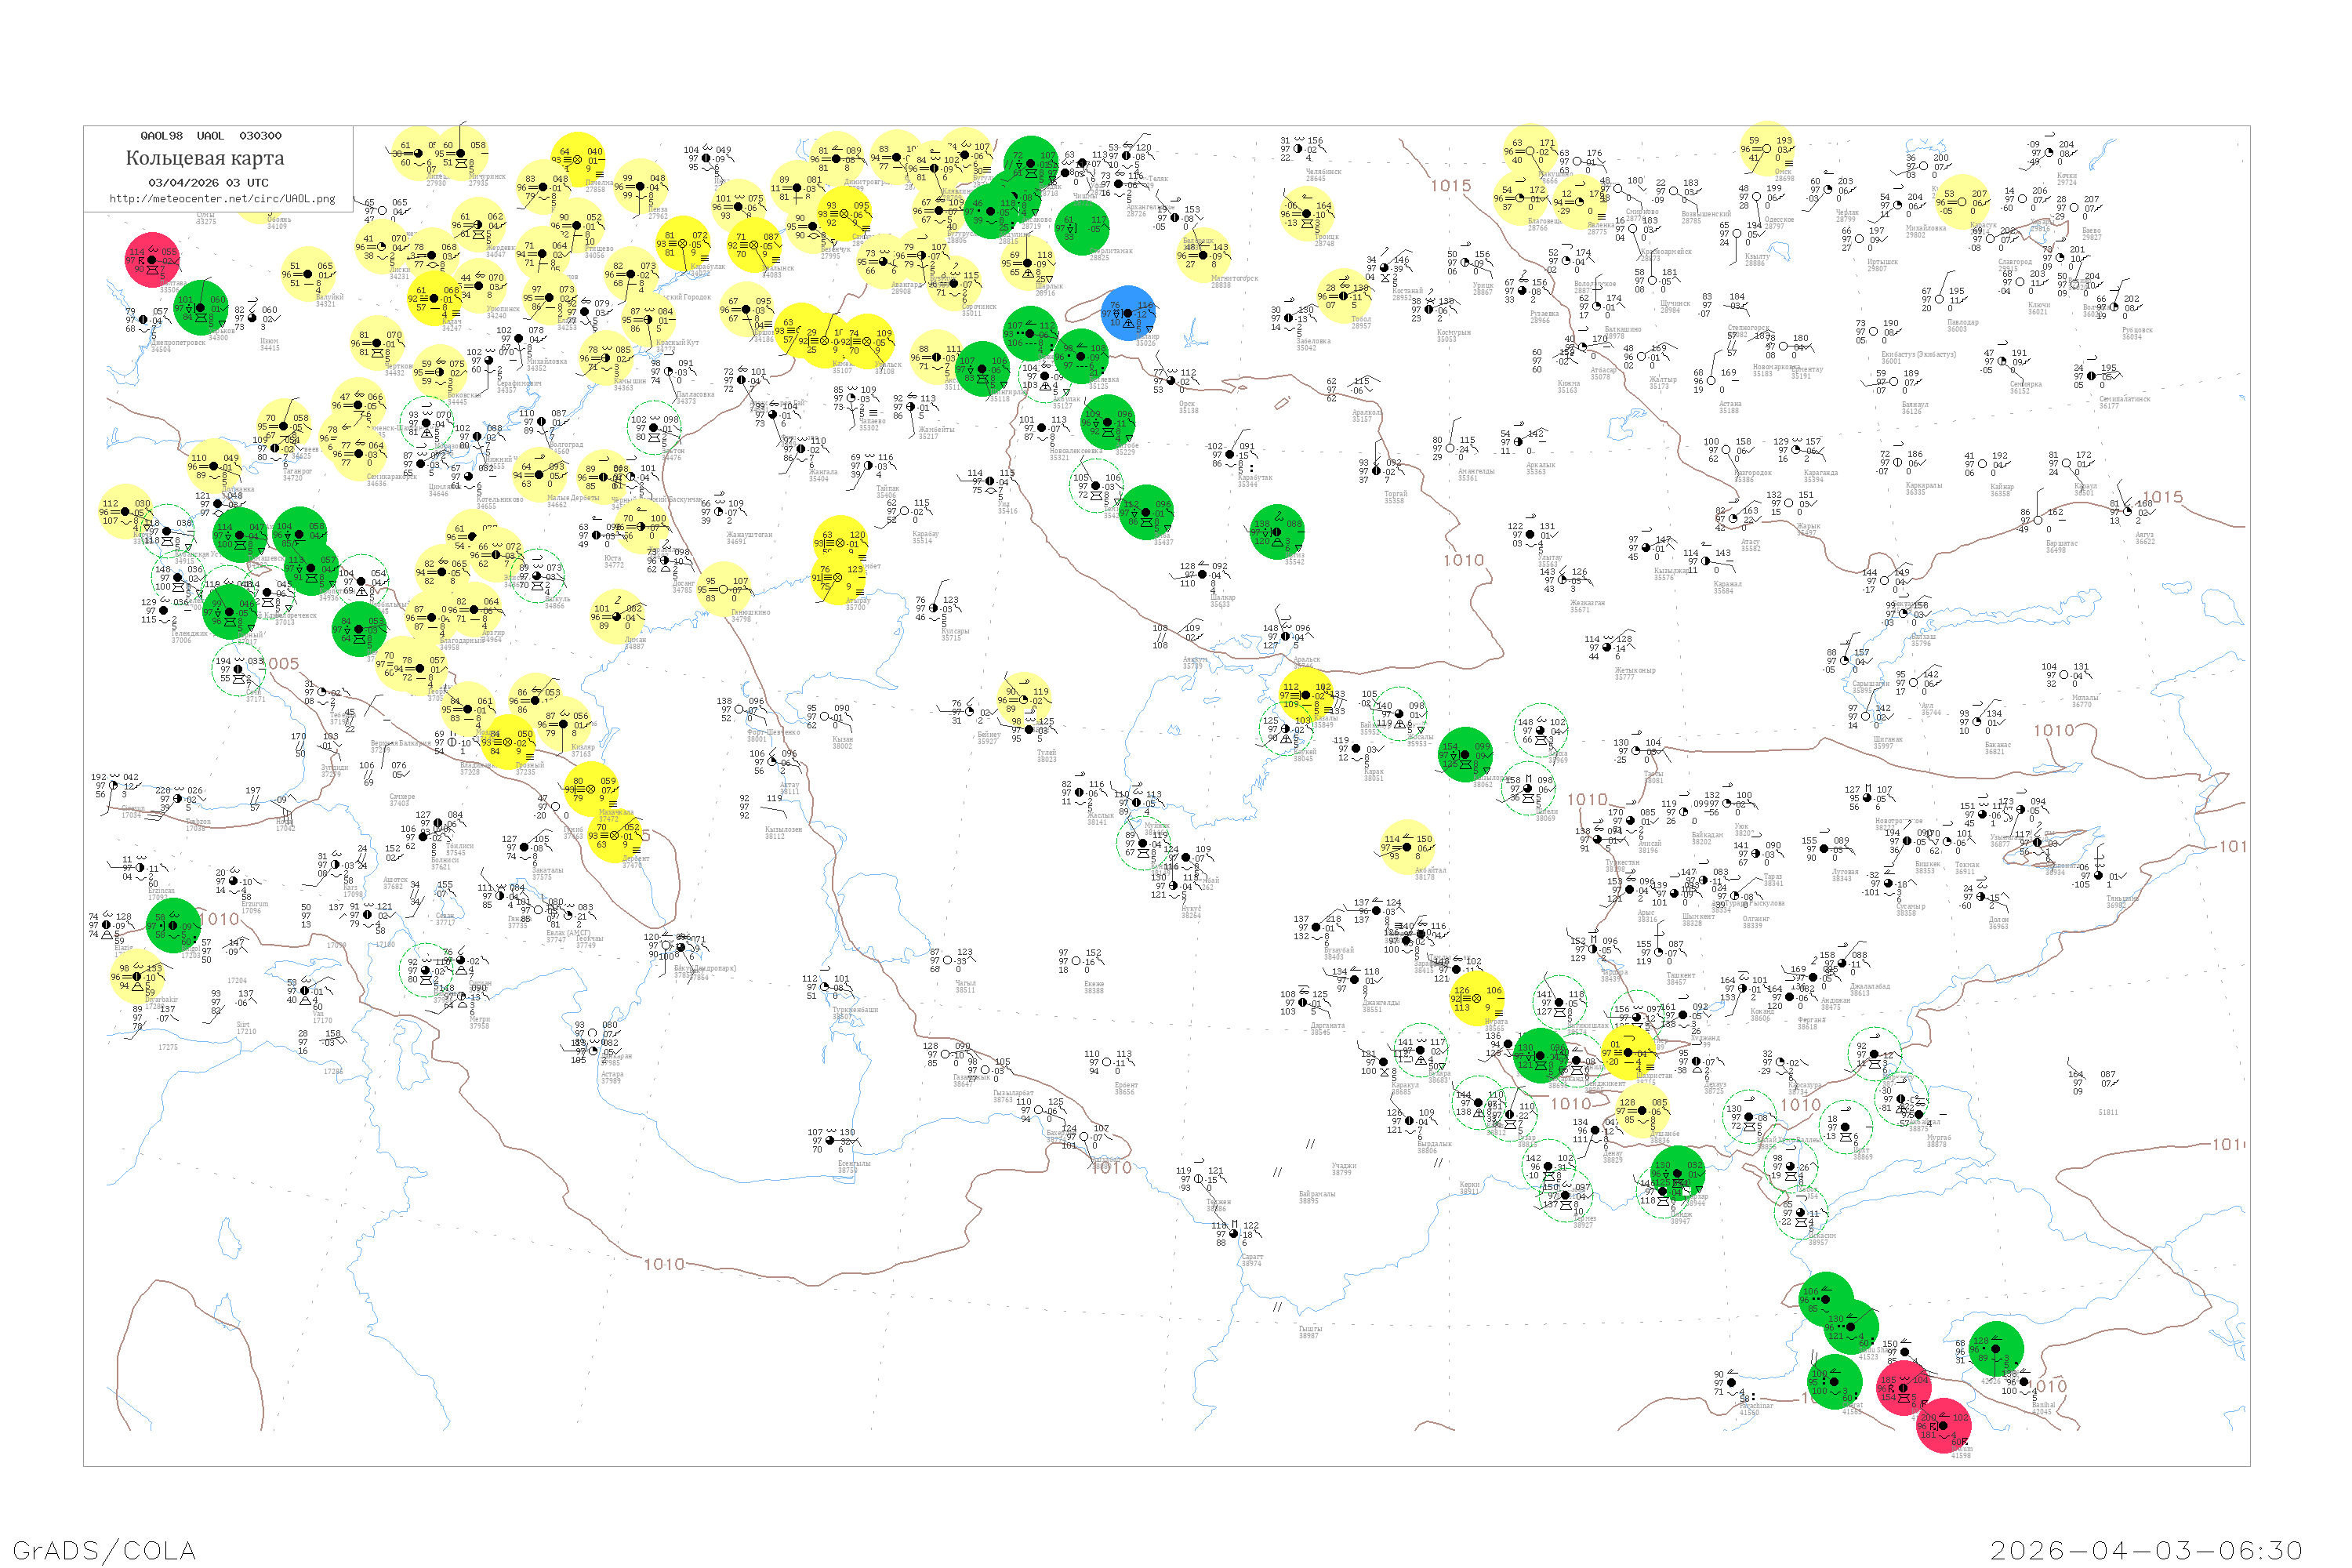Click the 03/04/2026 03 UTC date text

[208, 183]
